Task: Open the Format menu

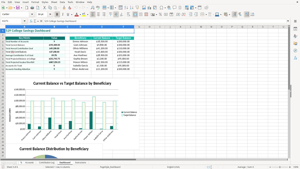Action: pos(35,2)
